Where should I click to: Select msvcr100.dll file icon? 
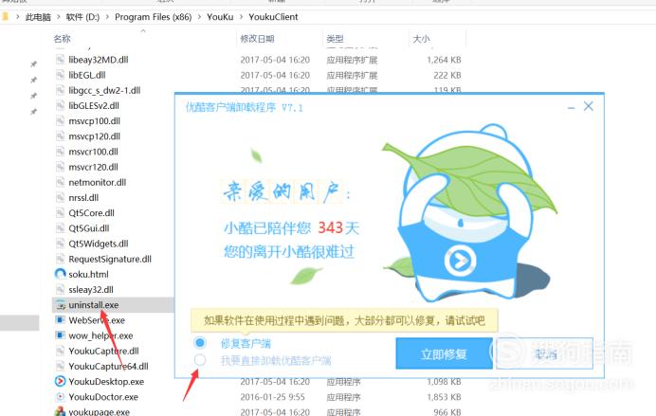[61, 152]
